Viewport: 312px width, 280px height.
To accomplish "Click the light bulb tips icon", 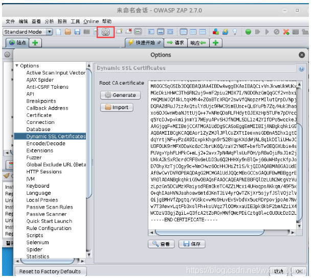I will coord(235,32).
